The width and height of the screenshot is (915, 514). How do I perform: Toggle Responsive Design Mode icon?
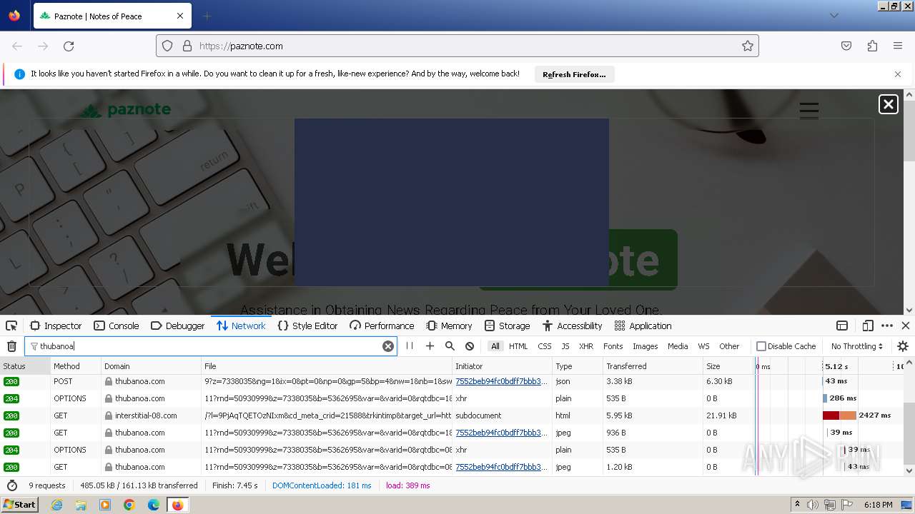(868, 326)
